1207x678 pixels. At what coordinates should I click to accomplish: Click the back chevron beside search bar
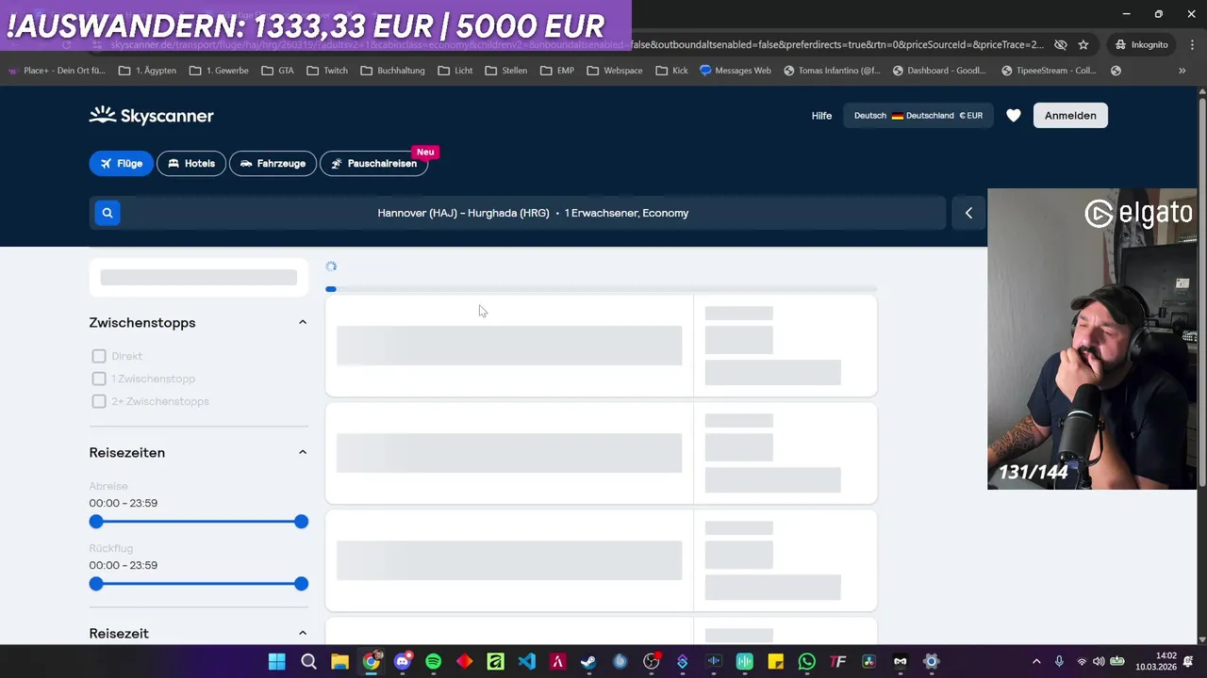[x=968, y=213]
